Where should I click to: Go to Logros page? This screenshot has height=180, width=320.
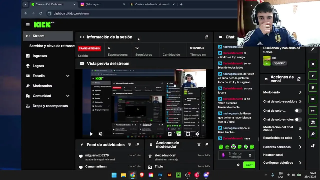pos(48,66)
